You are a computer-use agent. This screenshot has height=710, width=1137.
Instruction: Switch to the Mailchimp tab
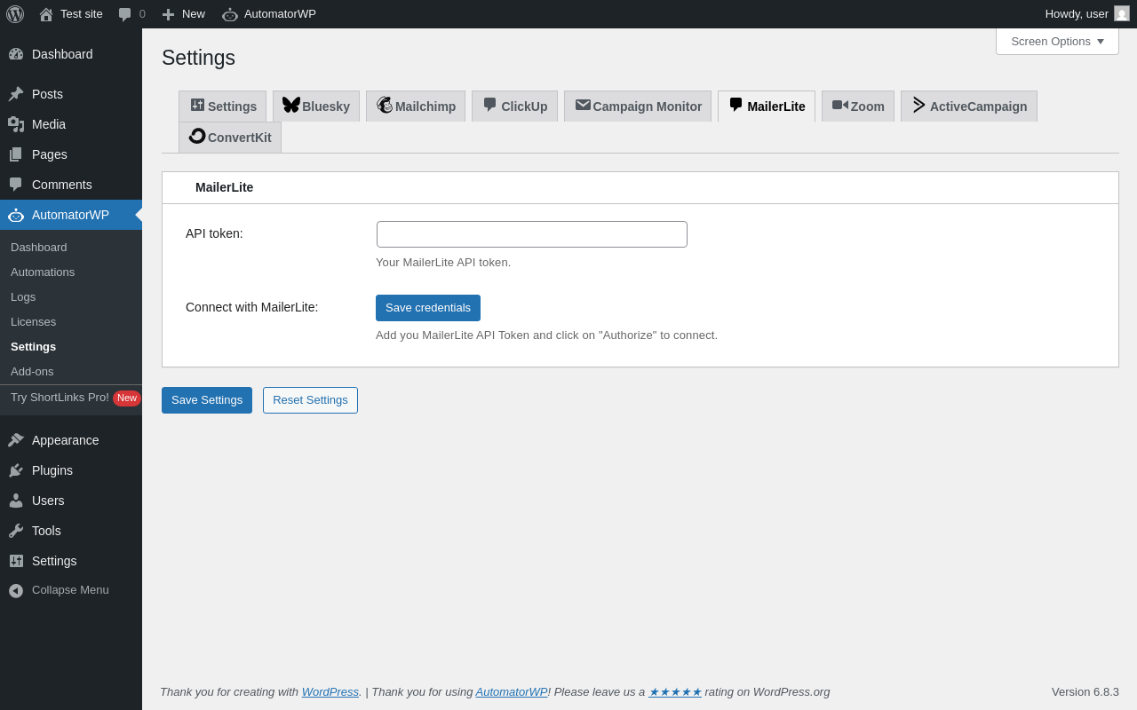pos(416,106)
